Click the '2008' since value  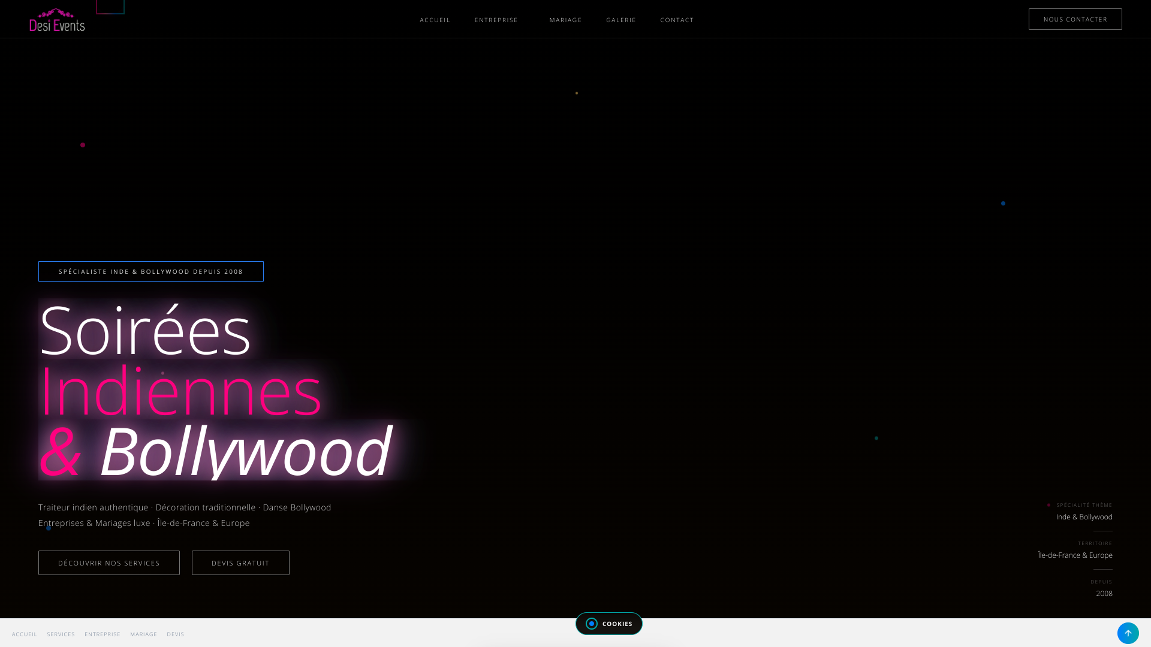1104,594
